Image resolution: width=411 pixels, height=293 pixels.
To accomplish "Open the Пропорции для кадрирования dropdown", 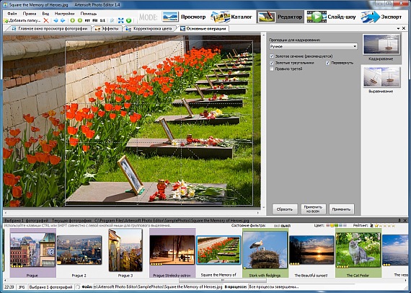I will point(313,46).
